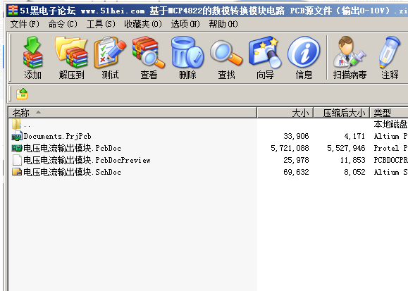Run the 测试 (Test) archive tool
The image size is (408, 291).
pyautogui.click(x=110, y=58)
